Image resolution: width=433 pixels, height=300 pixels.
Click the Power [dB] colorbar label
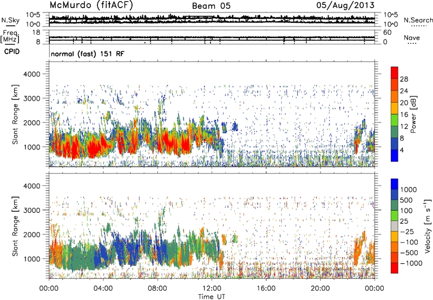click(x=414, y=114)
